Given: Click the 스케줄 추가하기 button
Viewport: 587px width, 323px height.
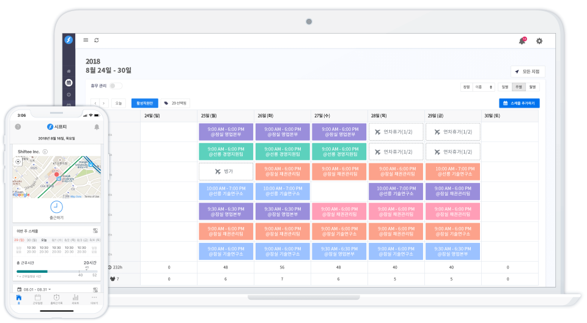Looking at the screenshot, I should coord(519,103).
